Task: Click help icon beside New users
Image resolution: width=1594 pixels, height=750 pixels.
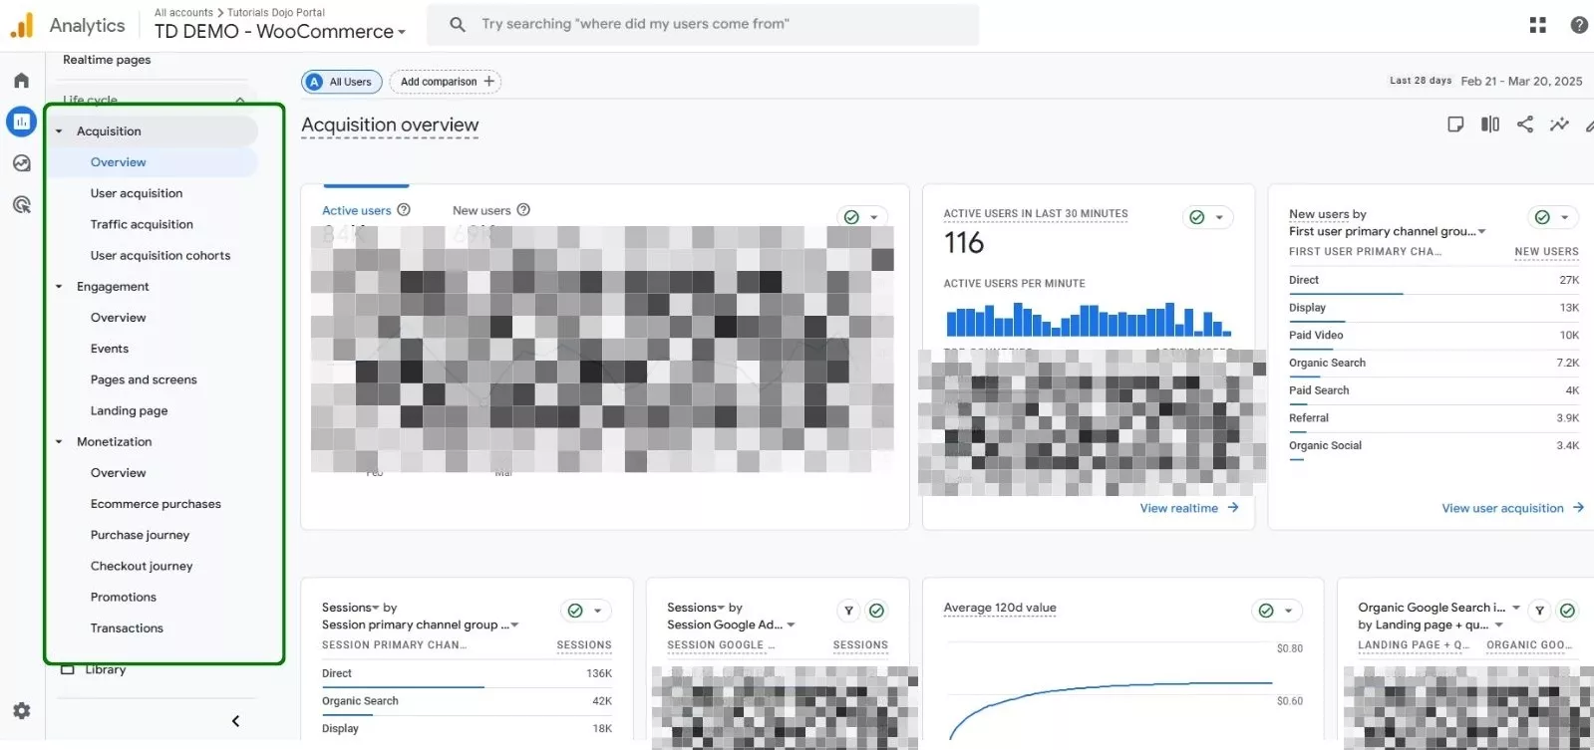Action: point(523,210)
